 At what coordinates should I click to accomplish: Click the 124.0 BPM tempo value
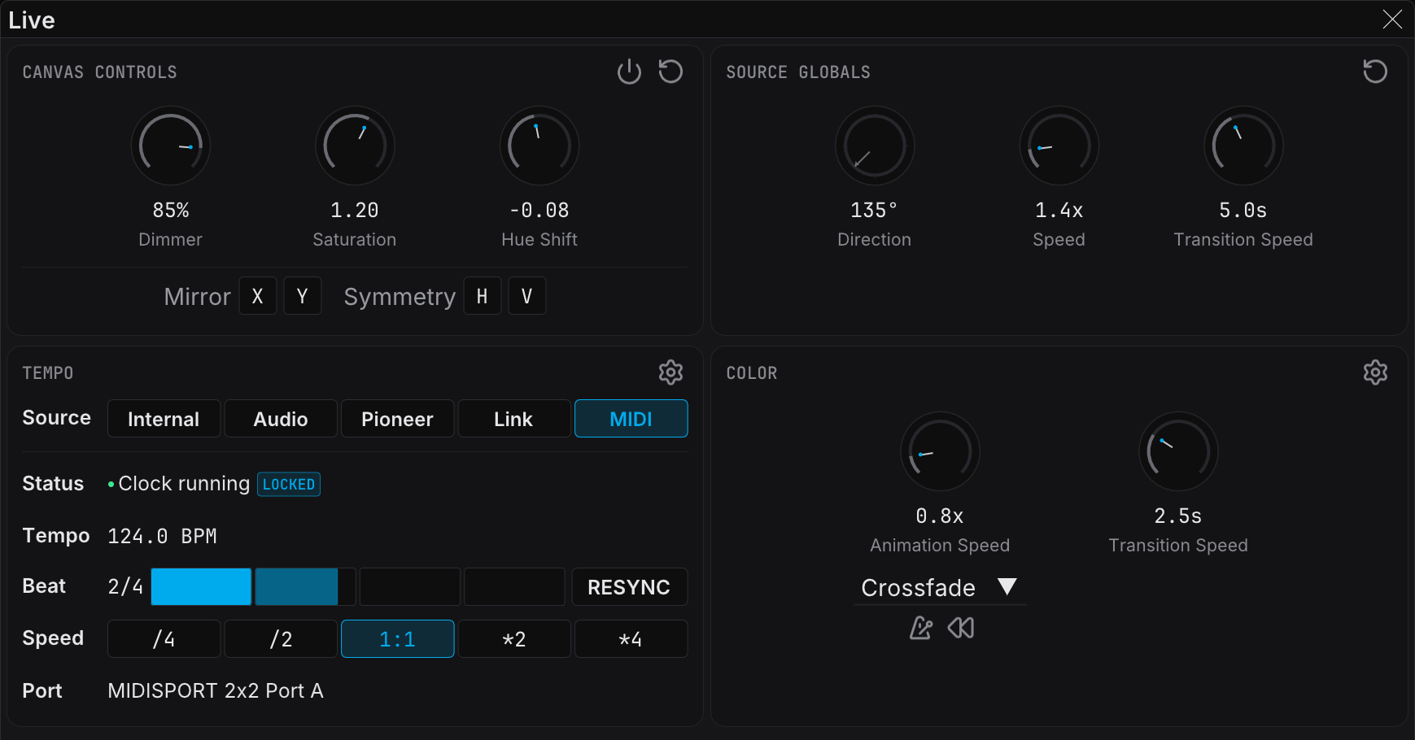click(163, 536)
